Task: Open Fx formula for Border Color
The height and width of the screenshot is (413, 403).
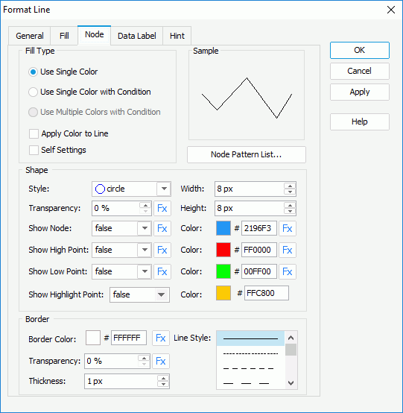Action: click(161, 338)
